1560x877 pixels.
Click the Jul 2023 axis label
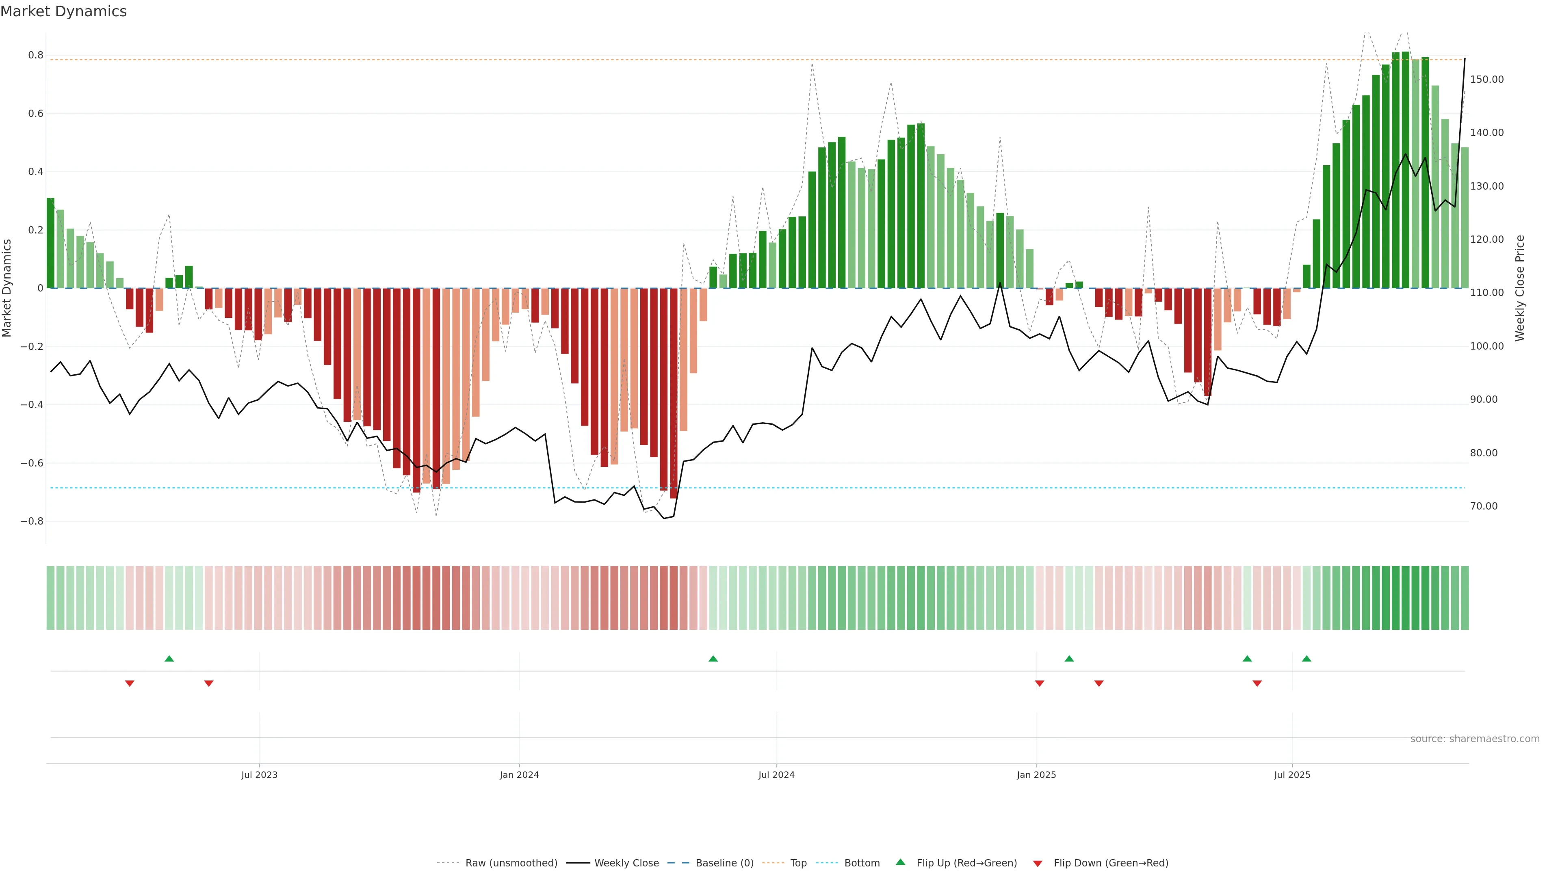coord(259,775)
